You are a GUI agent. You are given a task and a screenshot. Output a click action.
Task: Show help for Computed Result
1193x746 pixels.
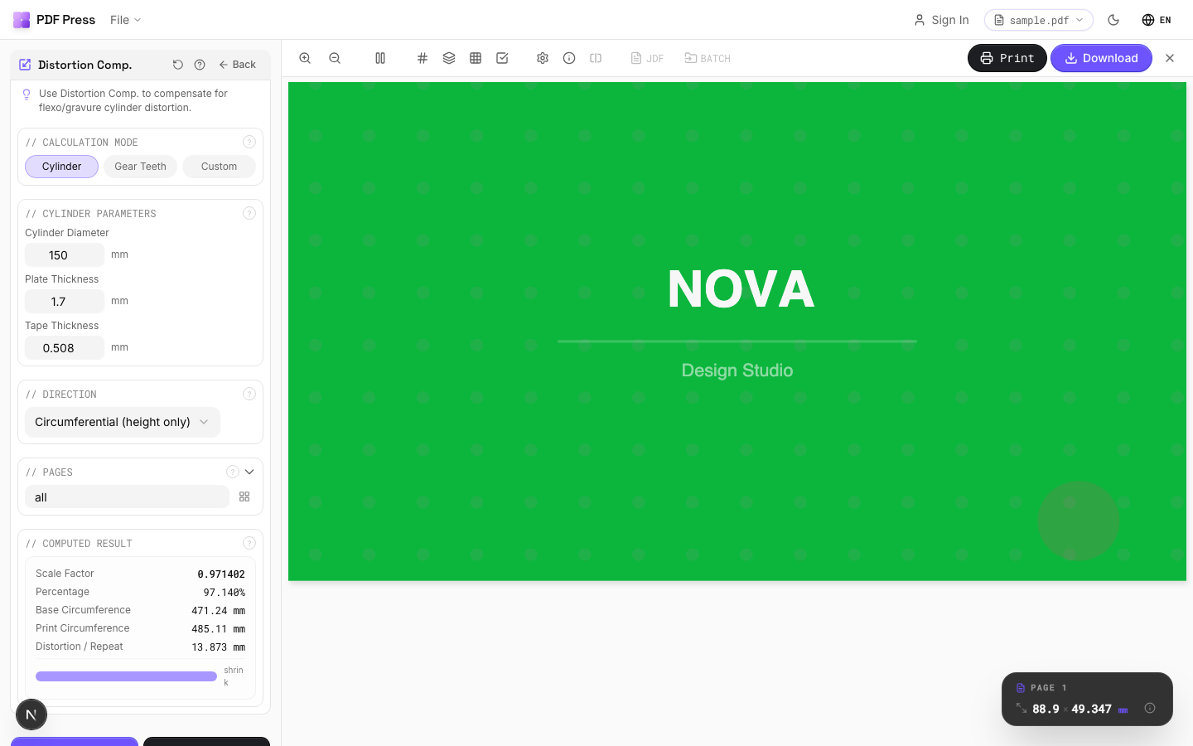[x=249, y=543]
